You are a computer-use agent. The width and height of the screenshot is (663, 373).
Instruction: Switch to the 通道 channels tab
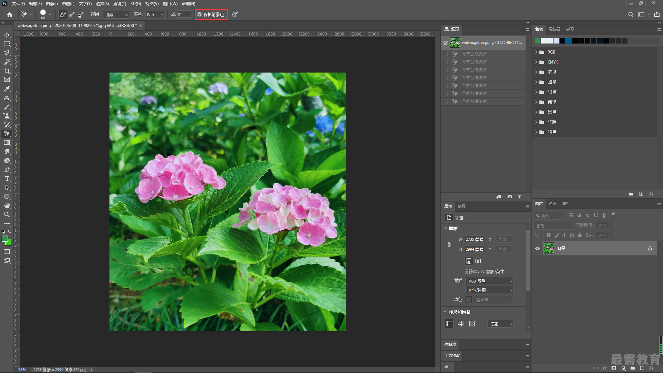pos(552,203)
